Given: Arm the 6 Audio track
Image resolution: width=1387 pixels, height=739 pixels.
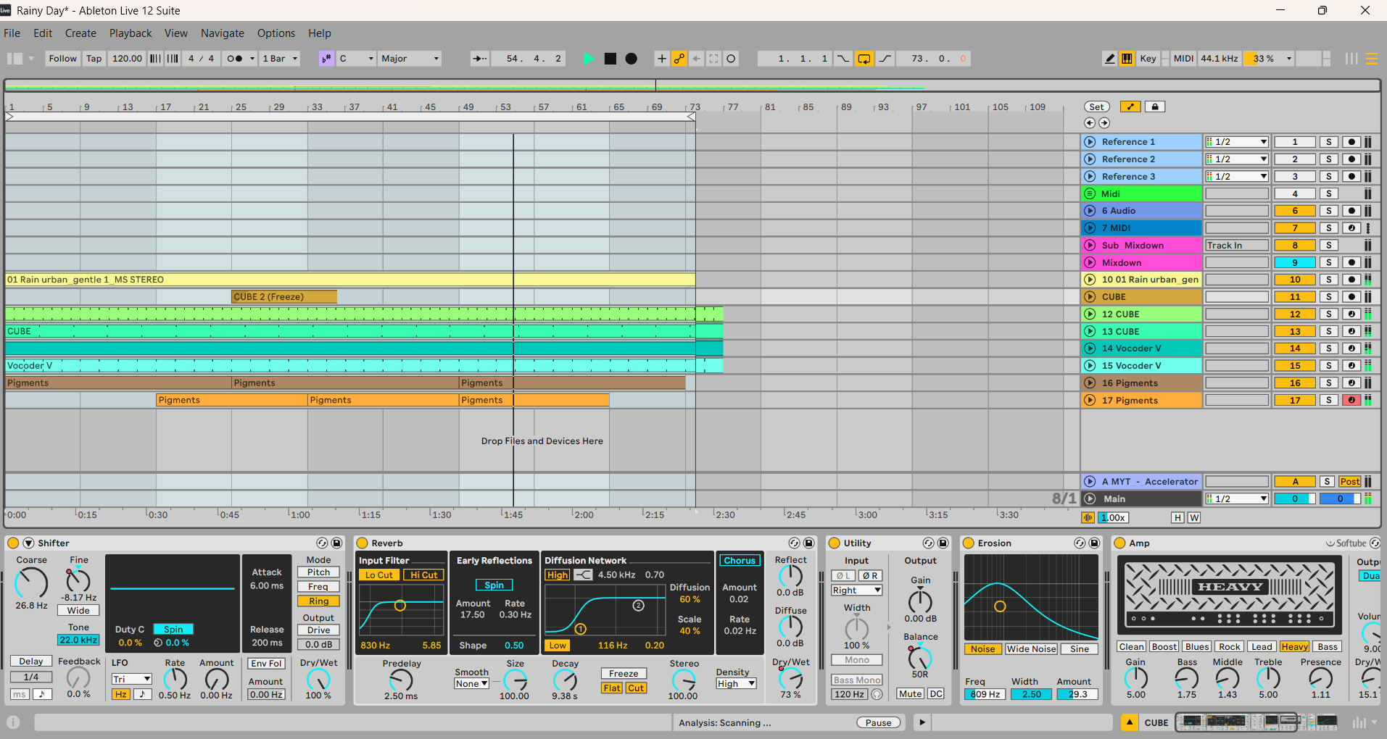Looking at the screenshot, I should coord(1351,211).
